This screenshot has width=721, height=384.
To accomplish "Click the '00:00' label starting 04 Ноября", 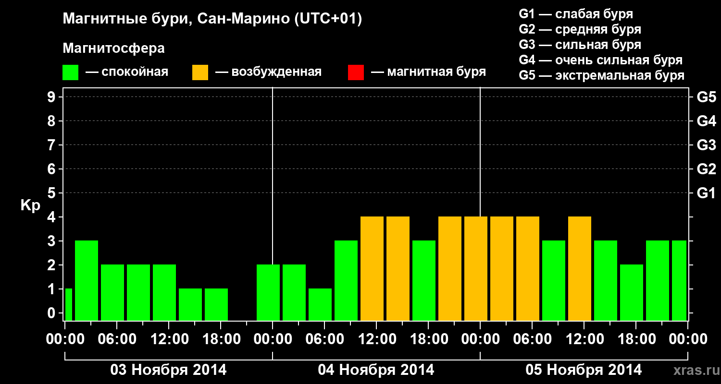I will coord(273,339).
